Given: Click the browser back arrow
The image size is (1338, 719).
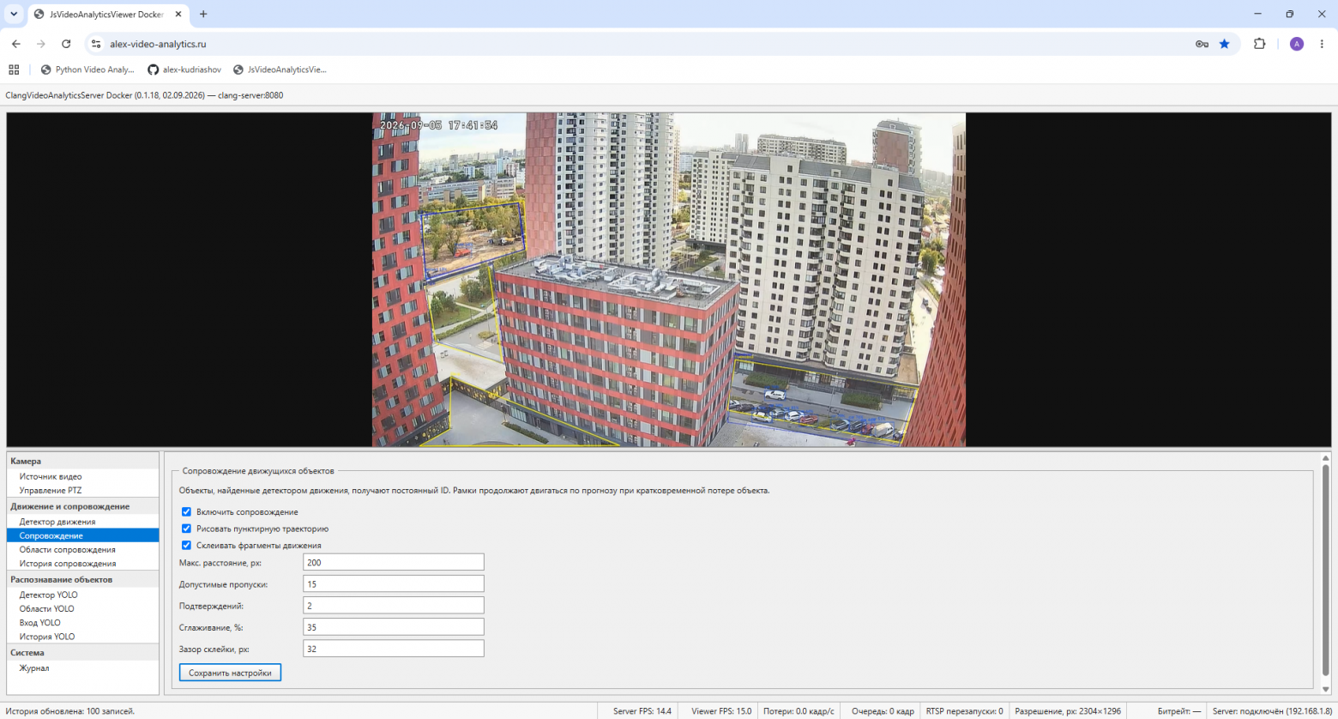Looking at the screenshot, I should pyautogui.click(x=16, y=44).
